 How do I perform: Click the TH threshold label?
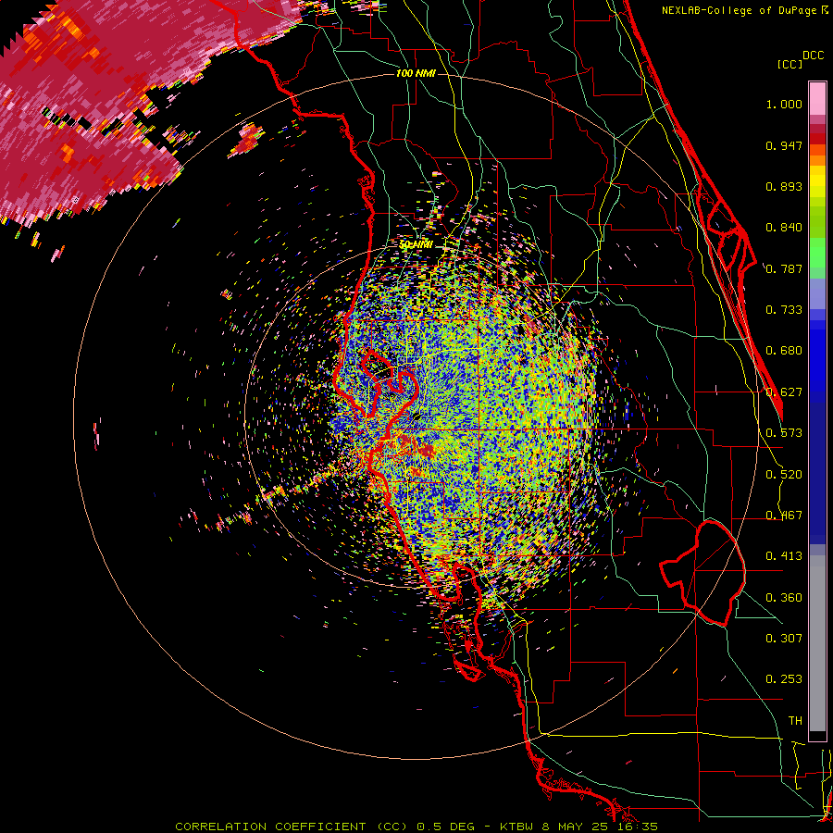(795, 721)
